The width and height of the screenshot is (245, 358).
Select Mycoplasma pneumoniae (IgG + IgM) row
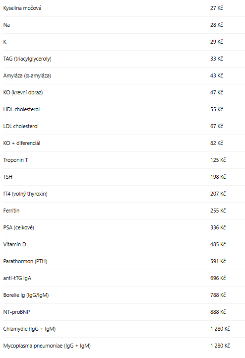click(124, 346)
